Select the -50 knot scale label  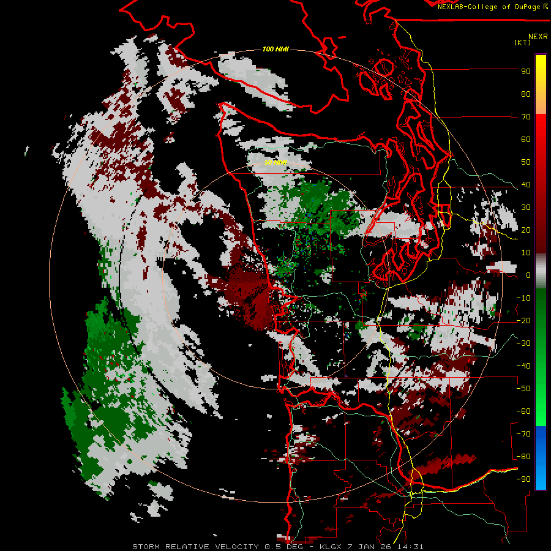tap(523, 389)
